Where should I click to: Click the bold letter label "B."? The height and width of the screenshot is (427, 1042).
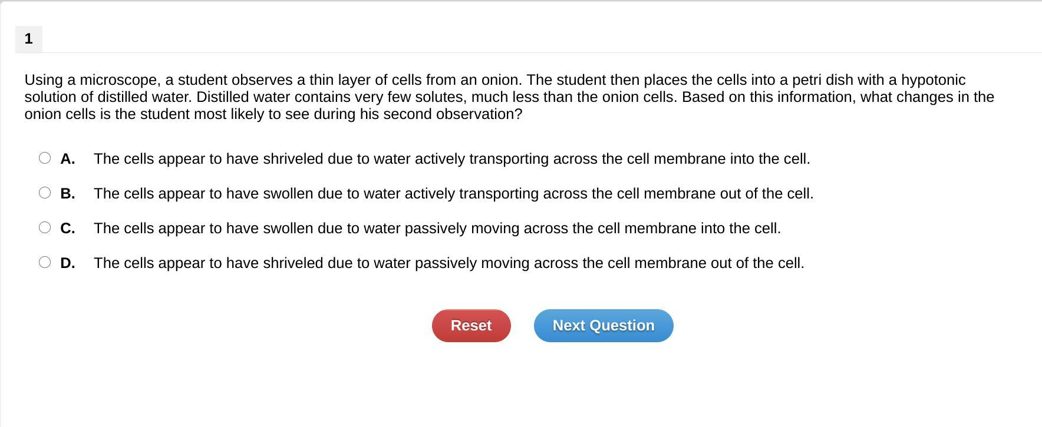[x=68, y=194]
